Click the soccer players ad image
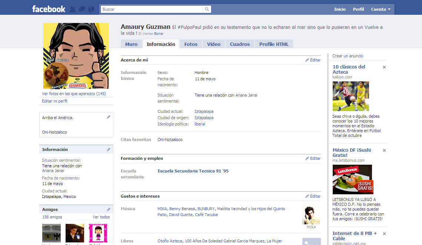 click(351, 96)
